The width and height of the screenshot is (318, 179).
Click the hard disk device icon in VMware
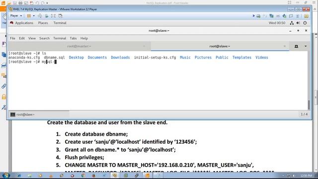tap(258, 16)
